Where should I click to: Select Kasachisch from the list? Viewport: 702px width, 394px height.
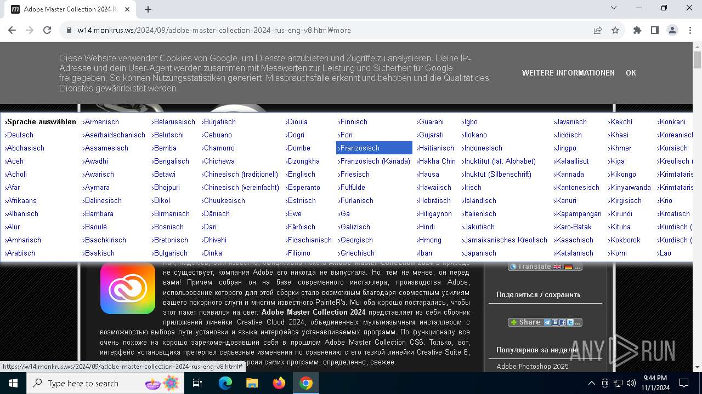point(574,240)
